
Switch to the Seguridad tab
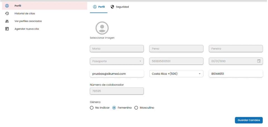pyautogui.click(x=120, y=7)
